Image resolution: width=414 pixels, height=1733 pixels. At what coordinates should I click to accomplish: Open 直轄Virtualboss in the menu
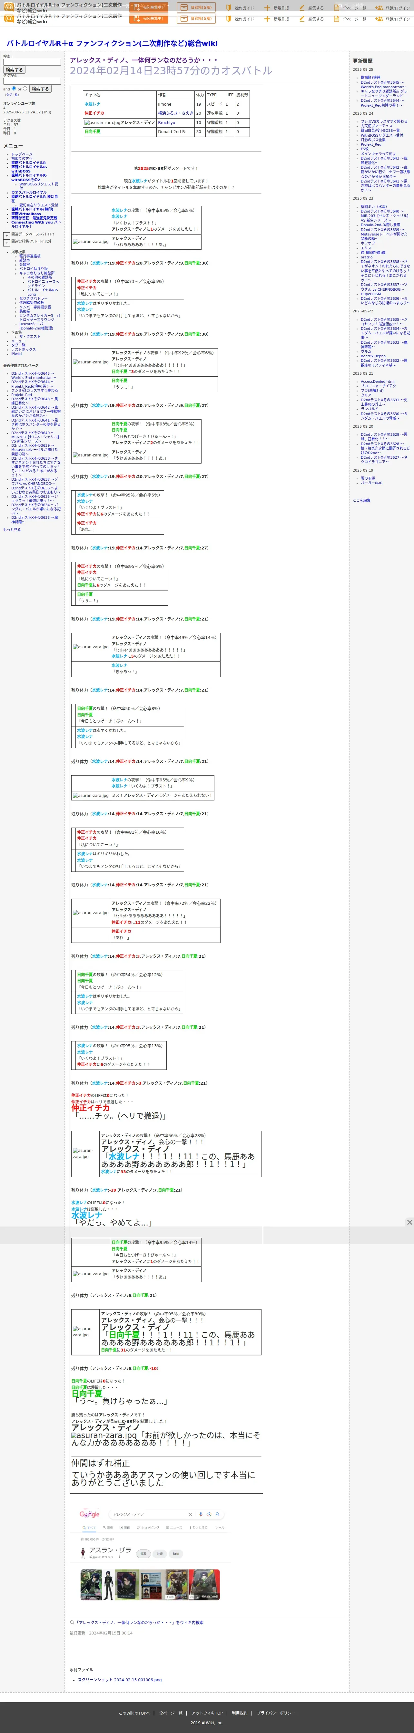coord(26,214)
